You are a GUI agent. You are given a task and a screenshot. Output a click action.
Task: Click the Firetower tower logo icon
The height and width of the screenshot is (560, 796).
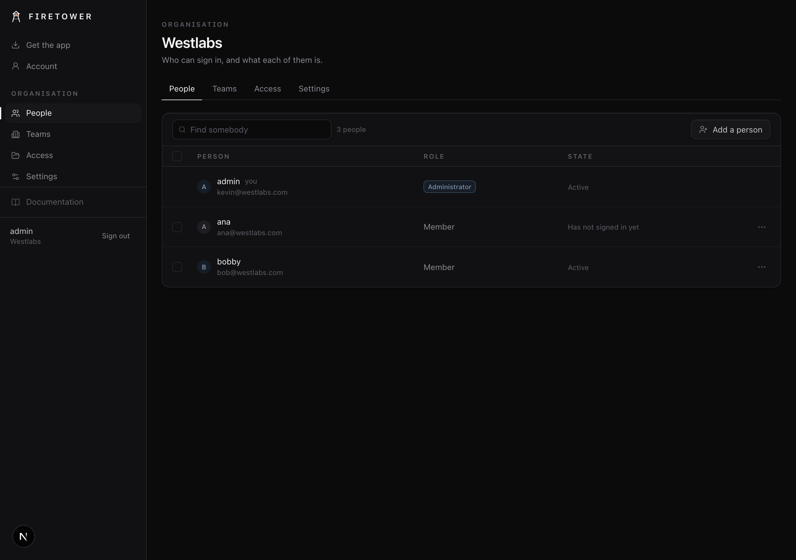pyautogui.click(x=16, y=16)
